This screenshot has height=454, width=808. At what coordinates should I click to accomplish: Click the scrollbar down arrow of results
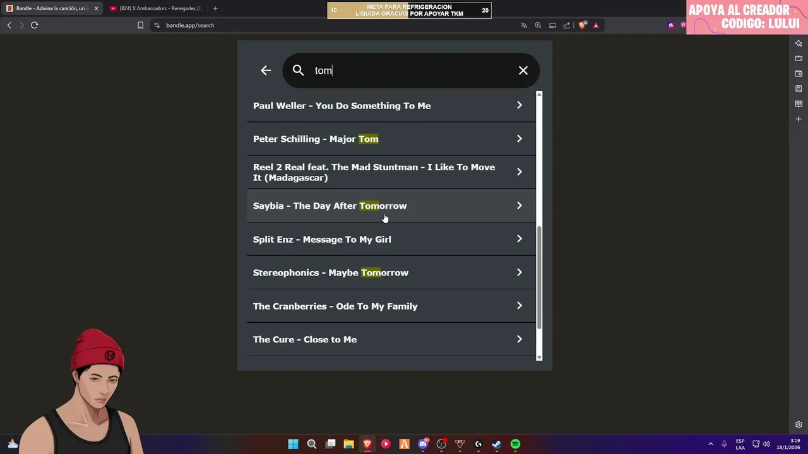539,358
